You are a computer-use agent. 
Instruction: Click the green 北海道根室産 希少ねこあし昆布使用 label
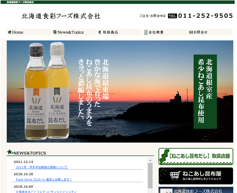click(x=205, y=91)
